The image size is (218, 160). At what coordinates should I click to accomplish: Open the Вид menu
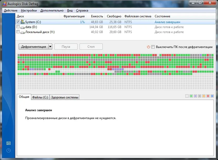click(x=70, y=10)
